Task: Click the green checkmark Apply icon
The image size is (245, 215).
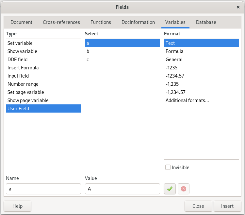Action: 170,189
